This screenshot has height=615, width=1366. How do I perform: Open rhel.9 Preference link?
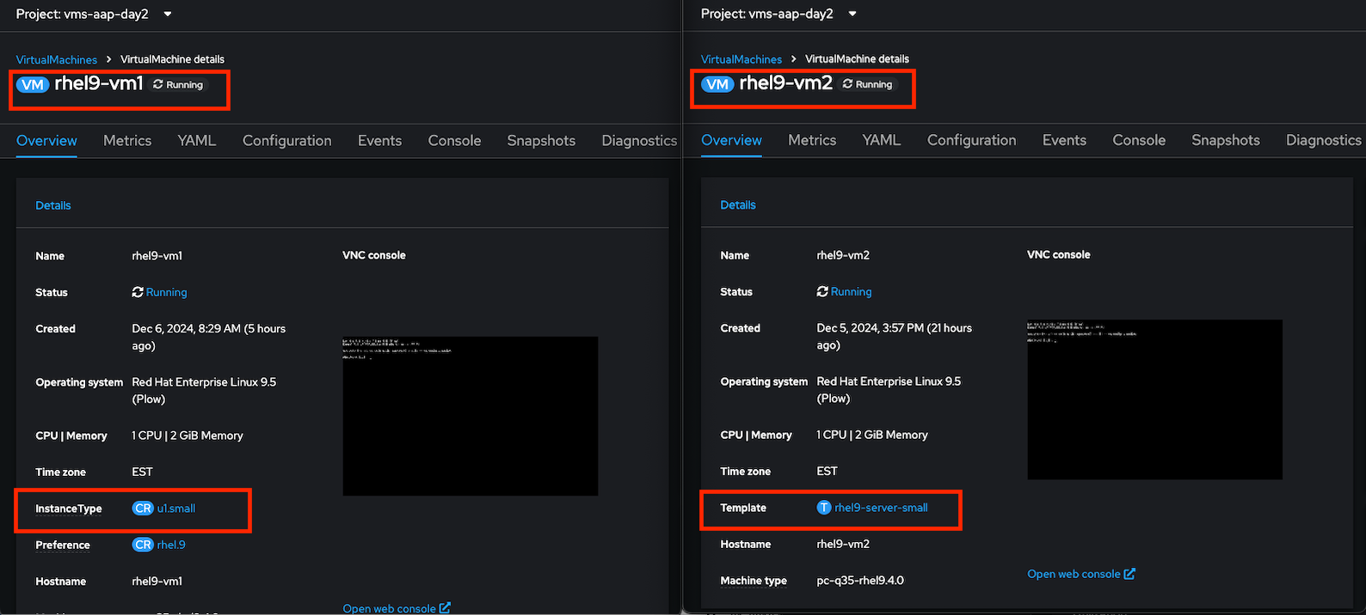171,545
